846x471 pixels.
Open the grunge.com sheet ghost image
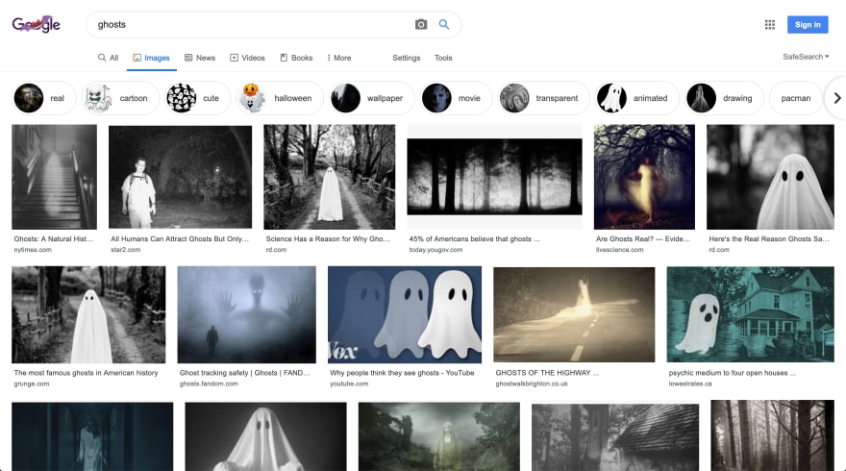point(88,314)
